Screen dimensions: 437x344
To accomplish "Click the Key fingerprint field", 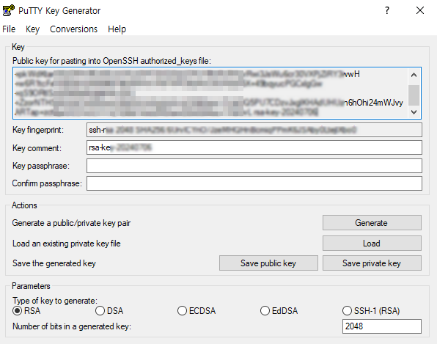I will tap(254, 130).
